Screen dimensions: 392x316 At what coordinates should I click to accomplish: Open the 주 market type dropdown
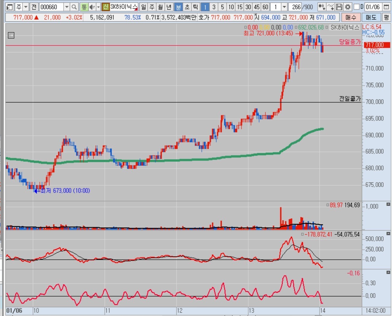pyautogui.click(x=26, y=7)
